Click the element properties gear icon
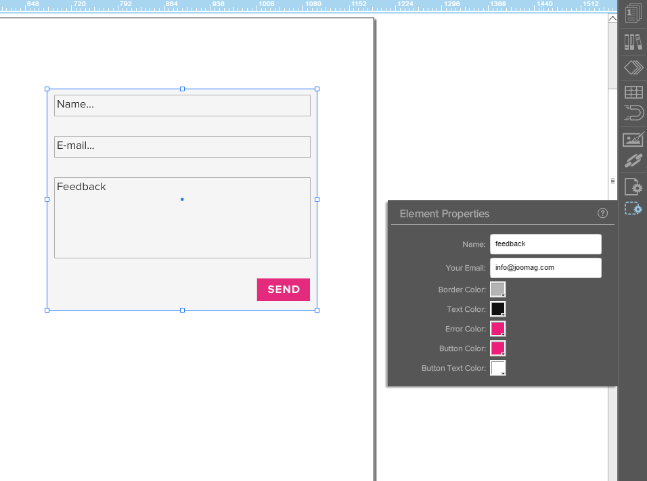 point(633,209)
